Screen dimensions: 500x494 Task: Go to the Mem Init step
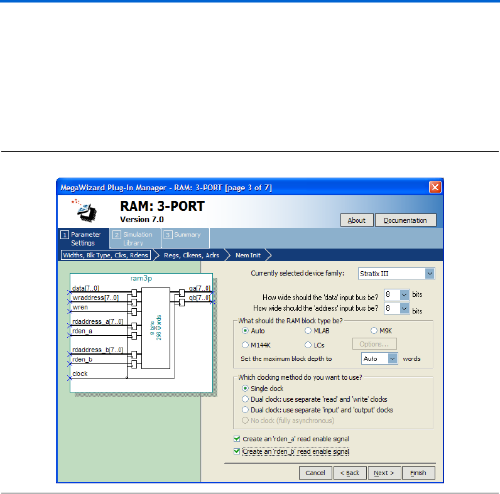click(x=247, y=255)
